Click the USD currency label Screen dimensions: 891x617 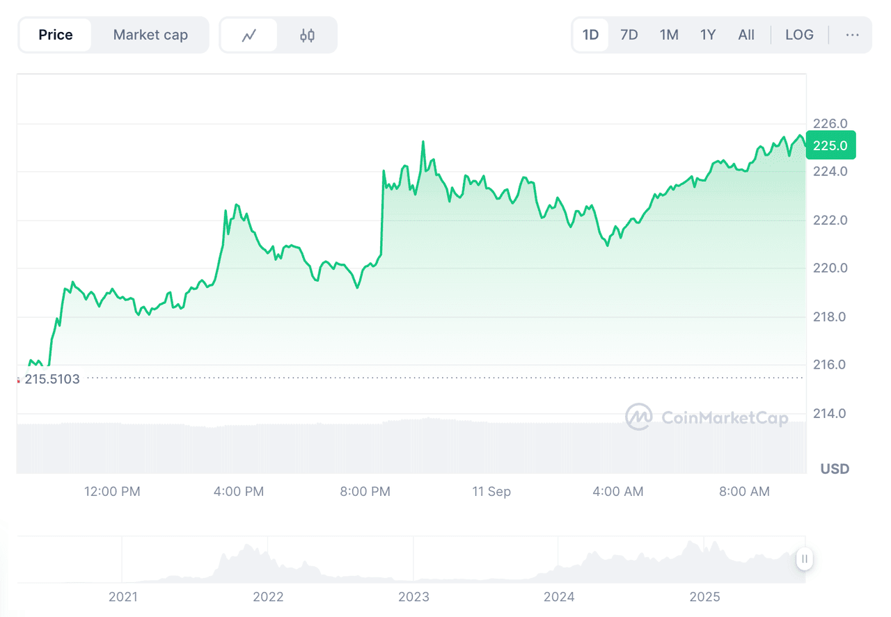835,469
